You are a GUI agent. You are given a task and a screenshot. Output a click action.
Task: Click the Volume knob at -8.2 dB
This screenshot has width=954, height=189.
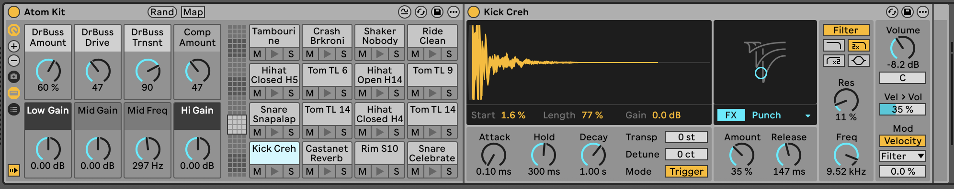coord(903,48)
